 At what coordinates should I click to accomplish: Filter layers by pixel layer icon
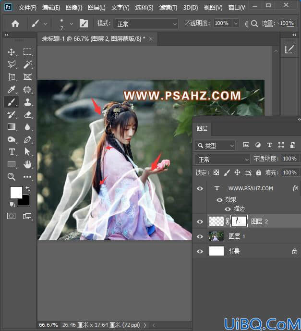point(246,145)
